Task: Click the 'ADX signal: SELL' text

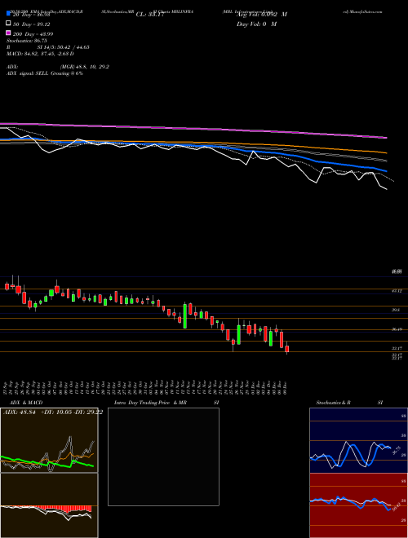Action: click(45, 73)
